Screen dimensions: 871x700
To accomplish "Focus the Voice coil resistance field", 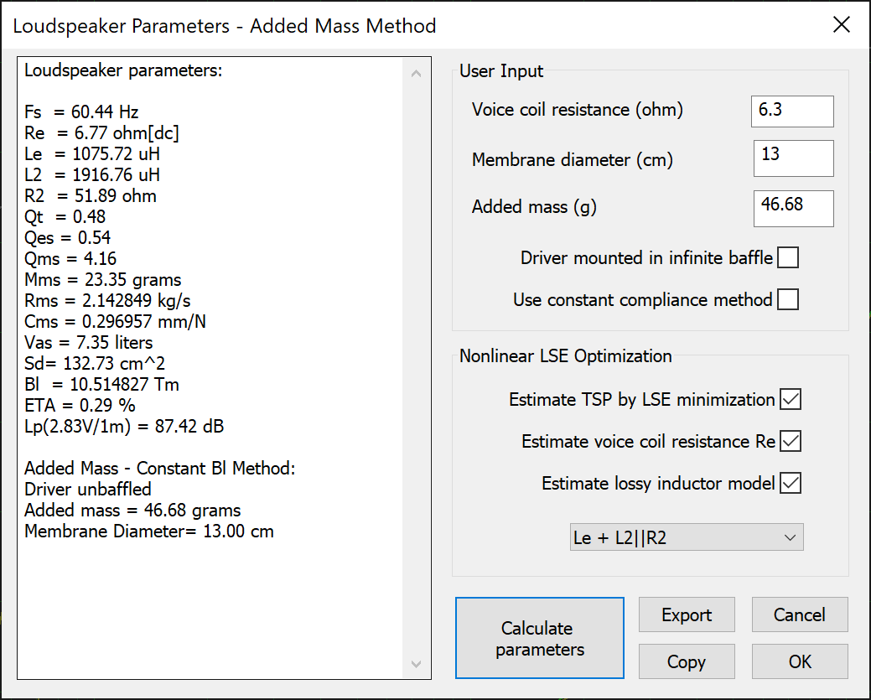I will 793,111.
